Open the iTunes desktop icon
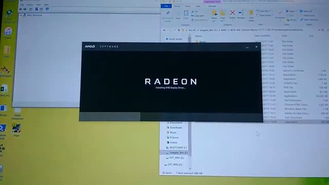 pos(8,32)
